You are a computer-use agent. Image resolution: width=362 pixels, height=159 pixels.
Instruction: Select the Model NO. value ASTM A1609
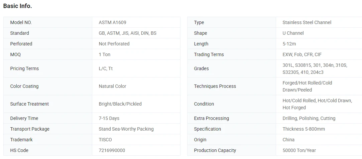click(x=112, y=22)
